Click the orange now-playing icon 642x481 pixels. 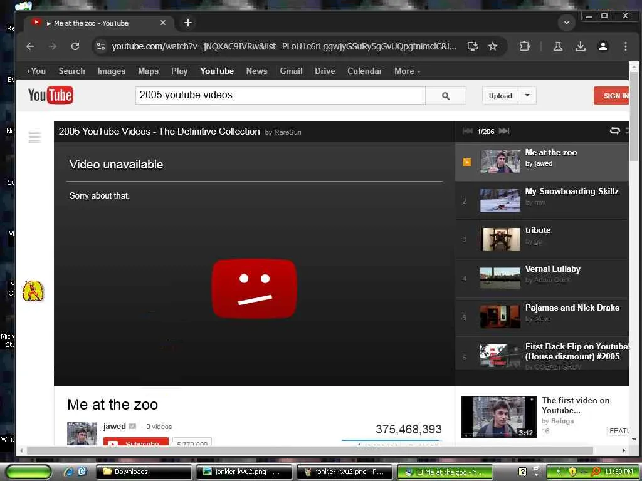466,162
